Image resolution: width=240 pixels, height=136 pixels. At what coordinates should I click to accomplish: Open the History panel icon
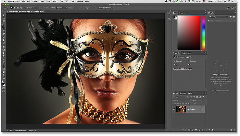pyautogui.click(x=169, y=14)
